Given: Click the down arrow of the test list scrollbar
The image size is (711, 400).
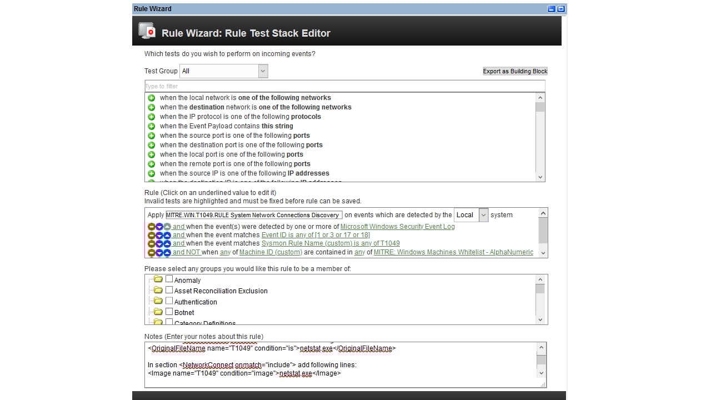Looking at the screenshot, I should tap(539, 176).
